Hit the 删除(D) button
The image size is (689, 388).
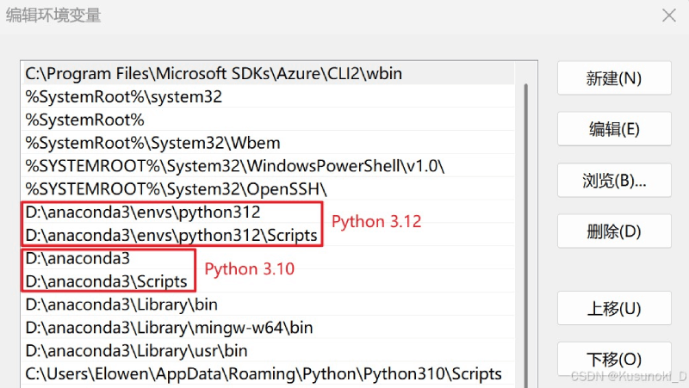click(x=614, y=231)
